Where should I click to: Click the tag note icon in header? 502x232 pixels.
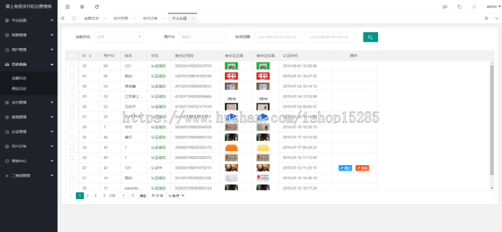[460, 7]
